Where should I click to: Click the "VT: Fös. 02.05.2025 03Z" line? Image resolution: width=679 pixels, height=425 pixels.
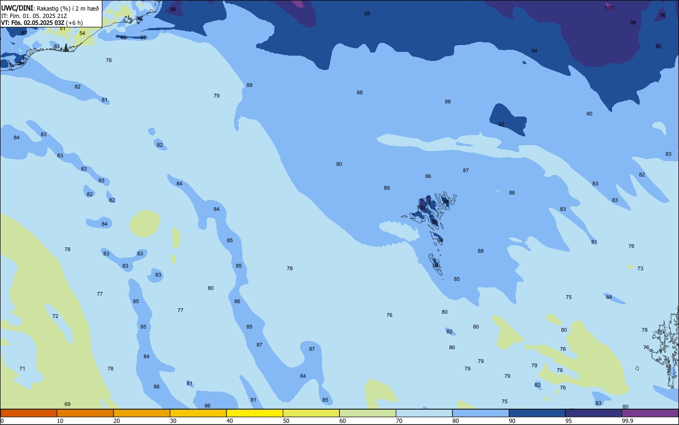[x=33, y=23]
